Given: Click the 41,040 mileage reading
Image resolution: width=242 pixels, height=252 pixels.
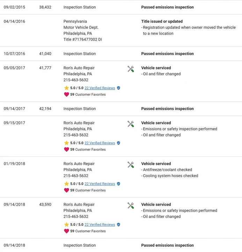Looking at the screenshot, I should 45,54.
